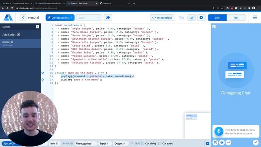Go back with the arrow beside menu-ai
Screen dimensions: 261x147
(x=23, y=18)
